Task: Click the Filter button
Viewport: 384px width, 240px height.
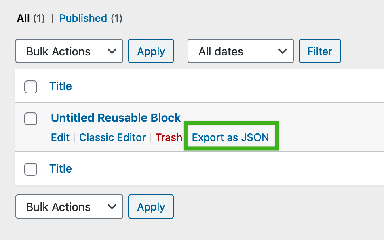Action: [x=320, y=51]
